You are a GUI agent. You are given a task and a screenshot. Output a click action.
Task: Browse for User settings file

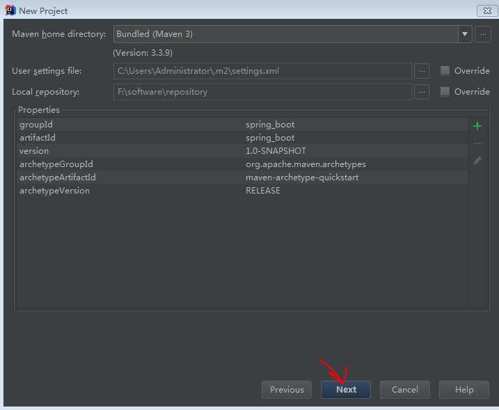422,71
